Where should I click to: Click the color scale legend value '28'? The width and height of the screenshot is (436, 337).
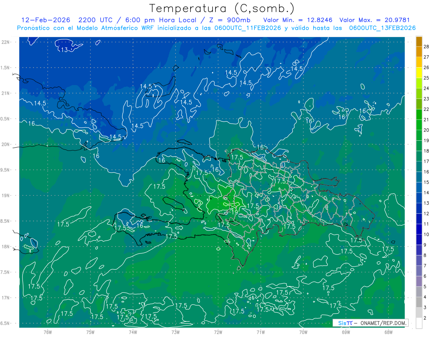[427, 47]
